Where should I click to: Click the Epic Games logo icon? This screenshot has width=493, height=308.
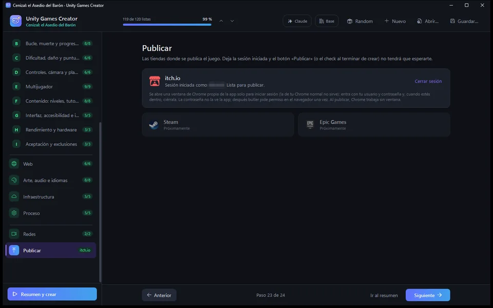point(310,125)
